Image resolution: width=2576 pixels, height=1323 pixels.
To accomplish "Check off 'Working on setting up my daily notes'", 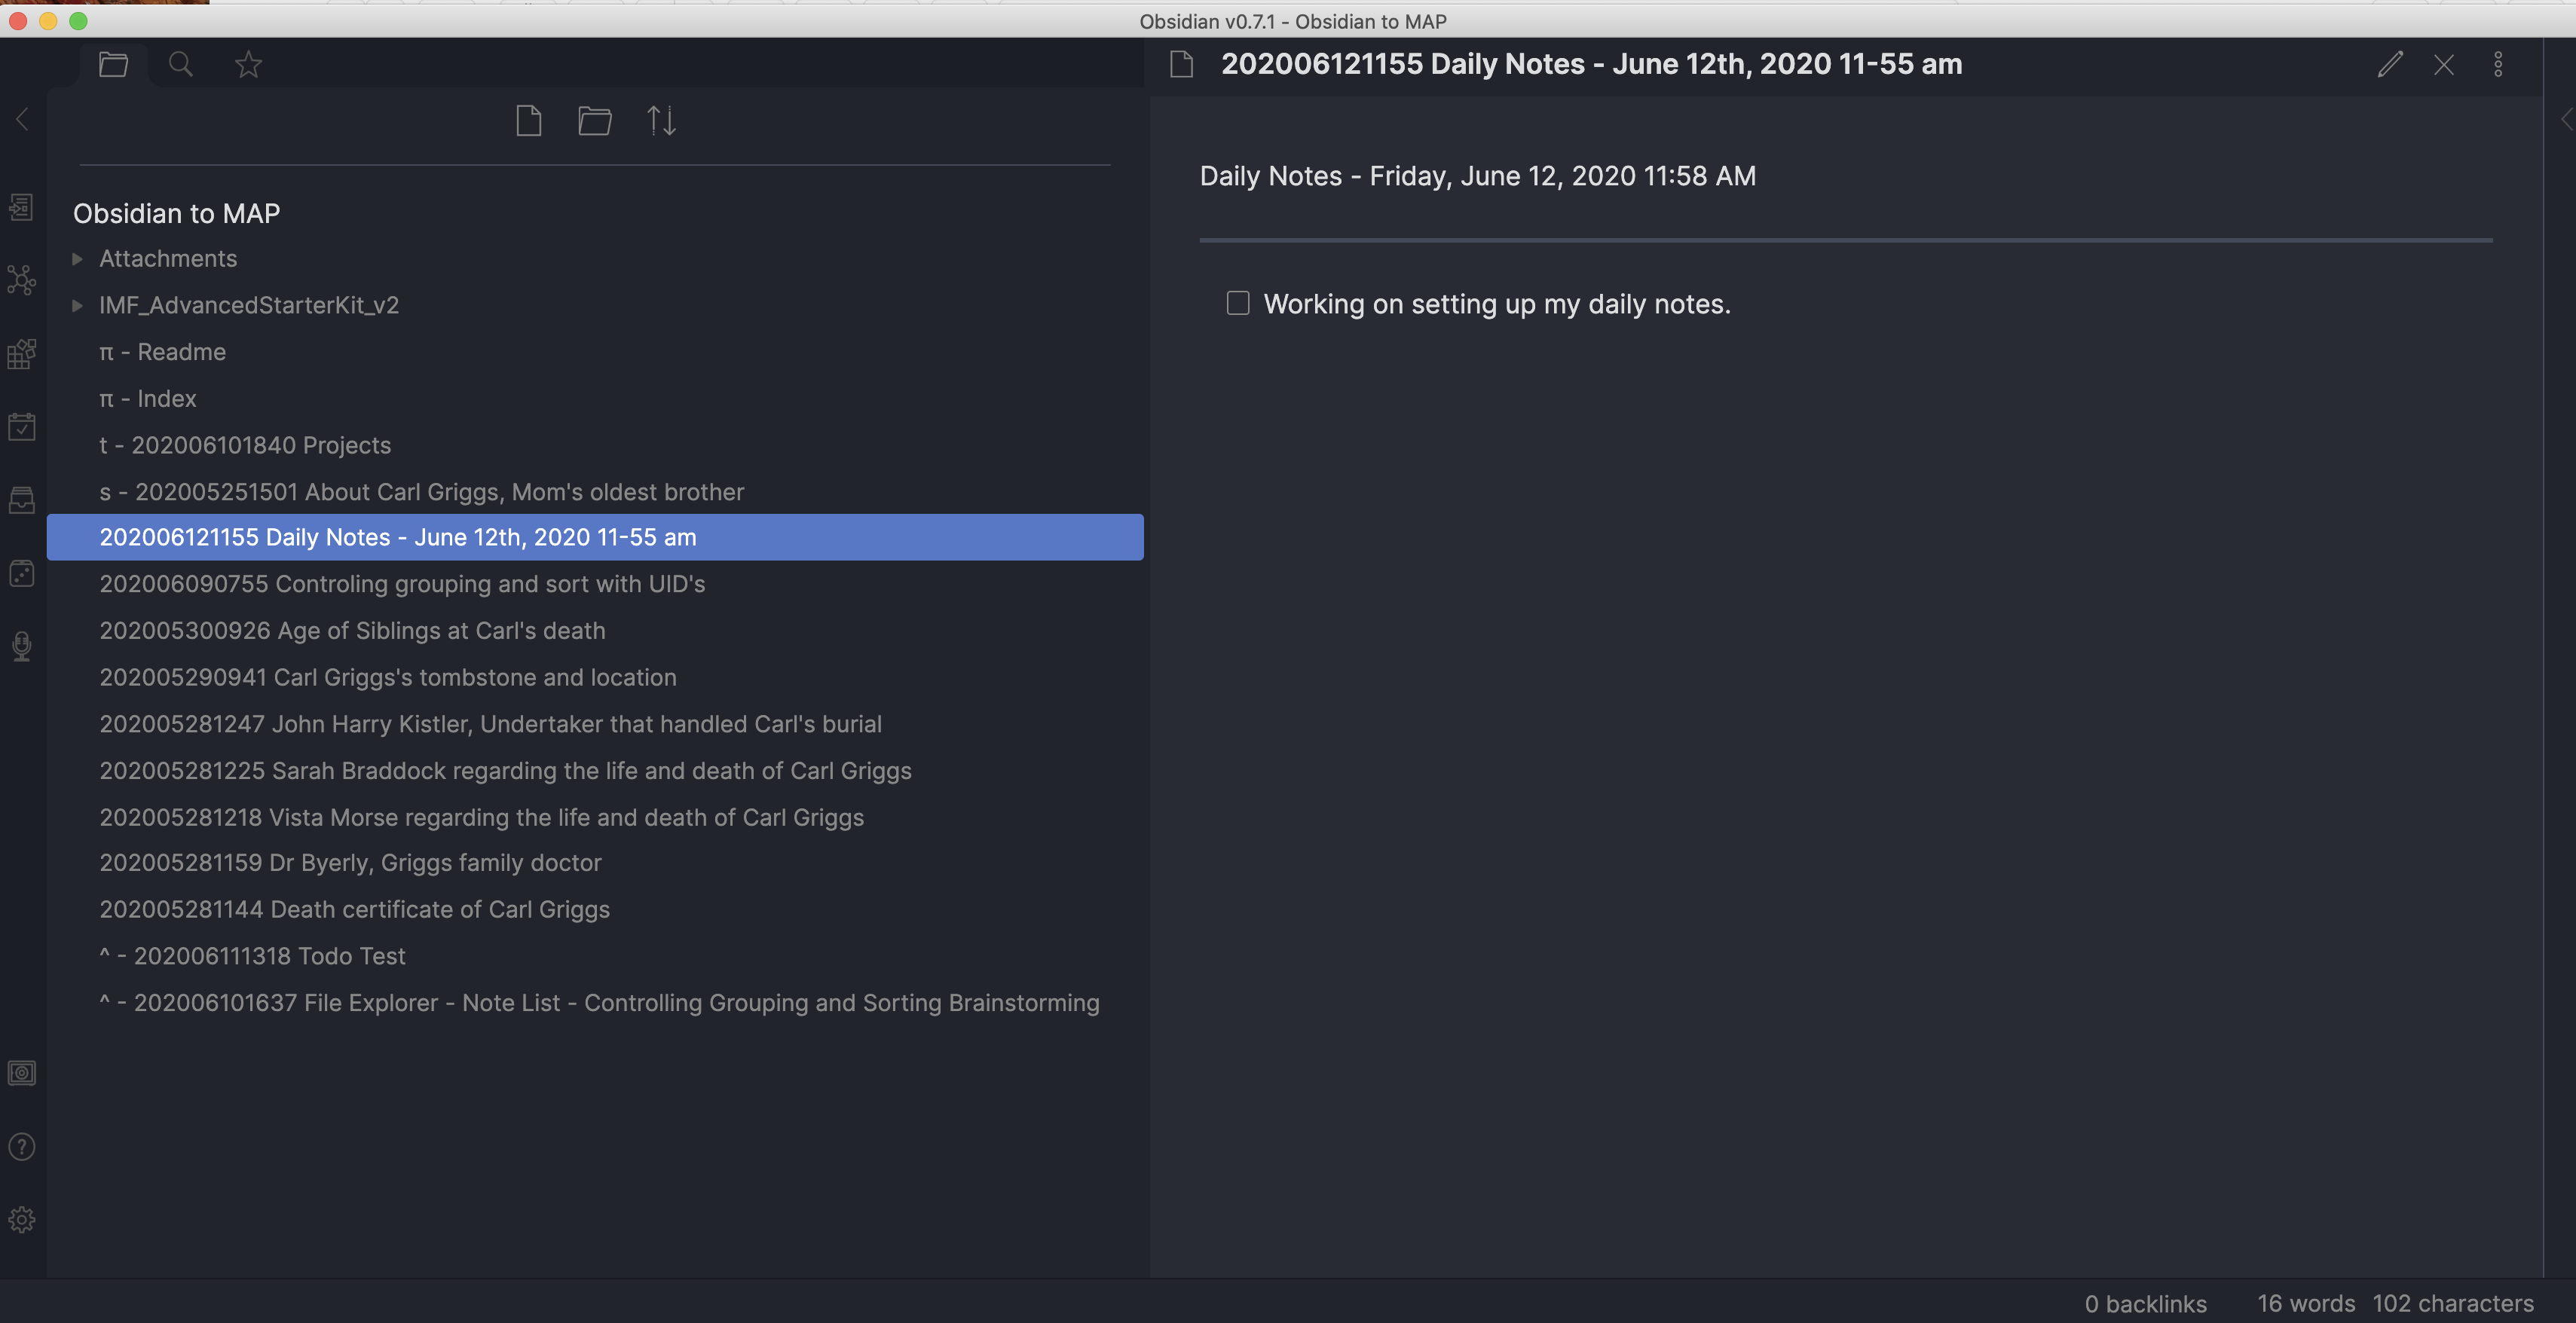I will tap(1237, 303).
